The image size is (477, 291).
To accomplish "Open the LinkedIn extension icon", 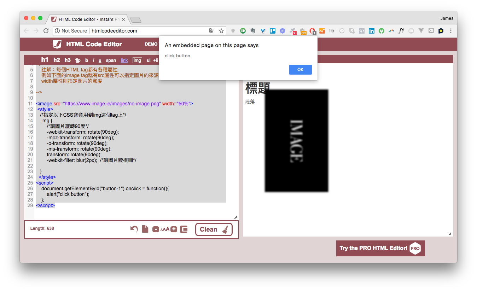I will 371,31.
